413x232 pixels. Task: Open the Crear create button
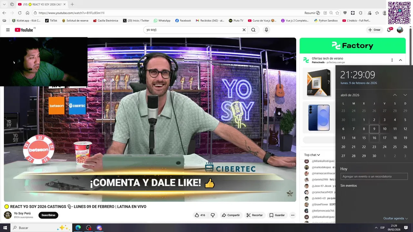(374, 30)
